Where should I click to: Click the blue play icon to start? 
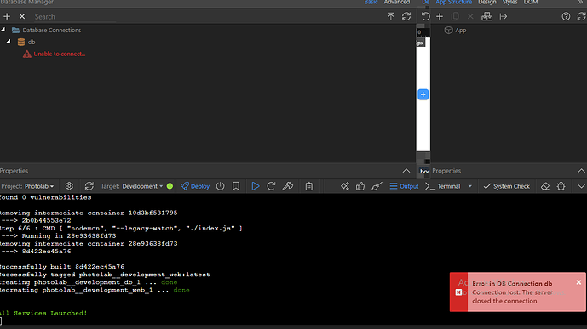pos(256,186)
